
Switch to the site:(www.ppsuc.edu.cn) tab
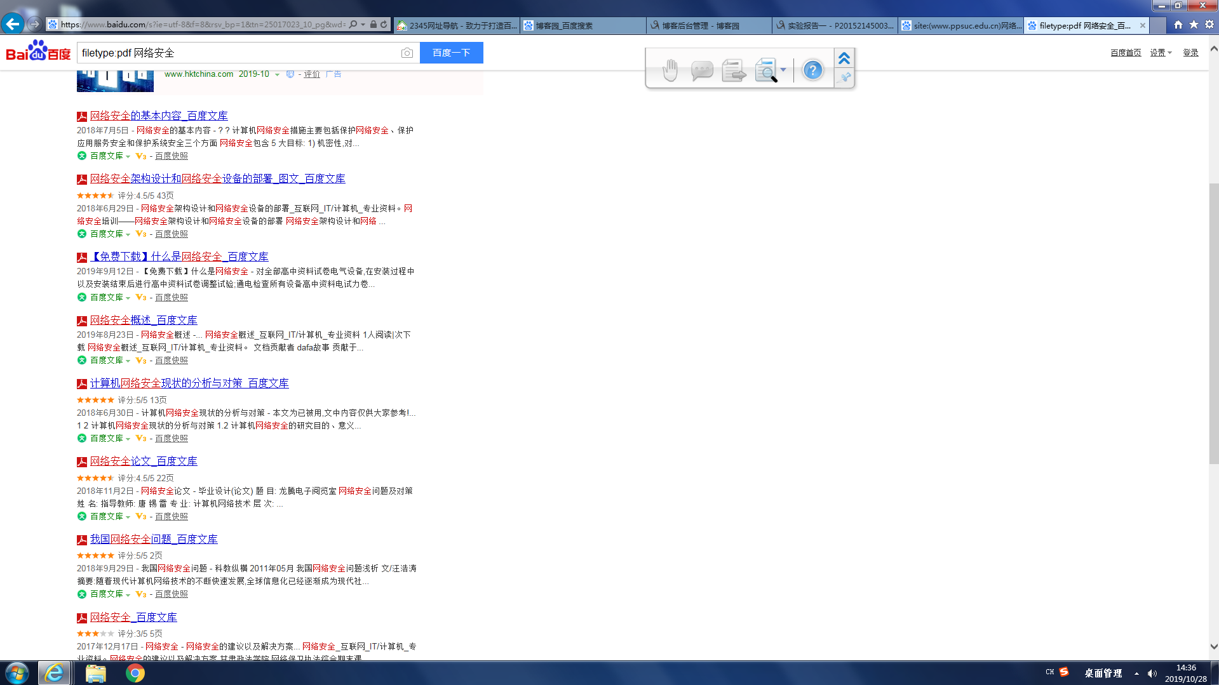pos(961,25)
